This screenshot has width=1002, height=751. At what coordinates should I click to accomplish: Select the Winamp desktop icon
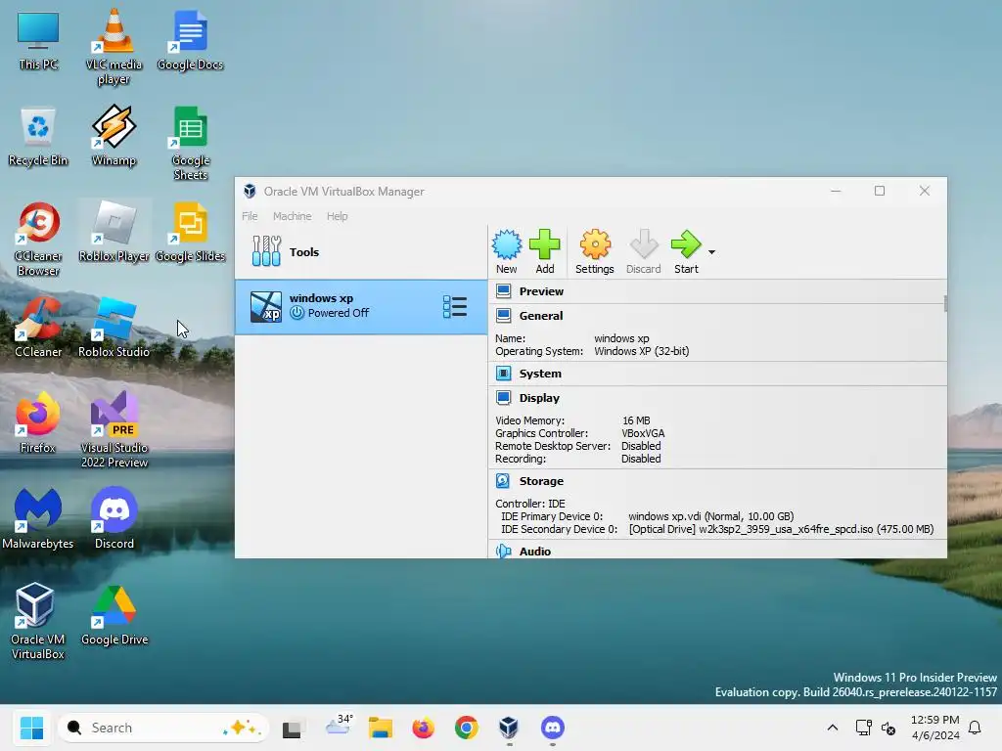114,136
